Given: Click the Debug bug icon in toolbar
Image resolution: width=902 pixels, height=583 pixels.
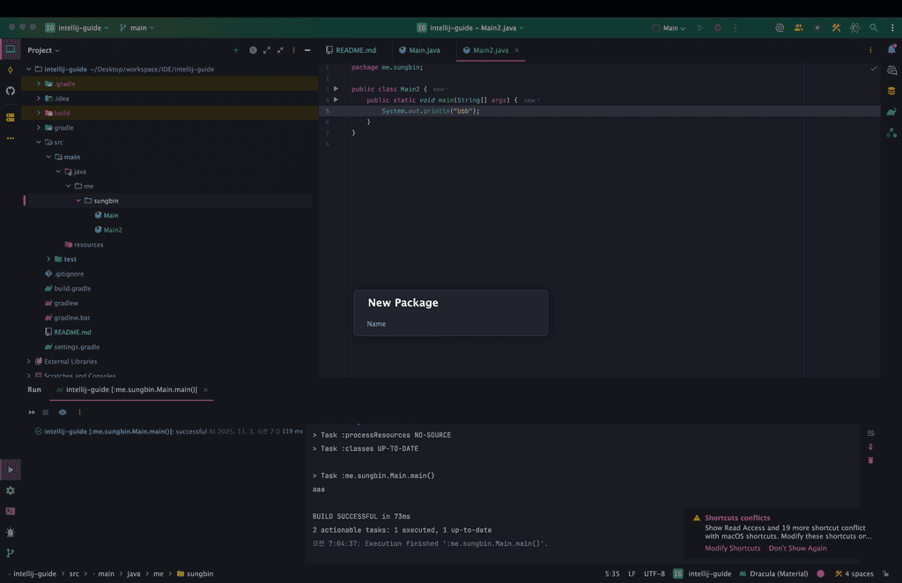Looking at the screenshot, I should (717, 27).
